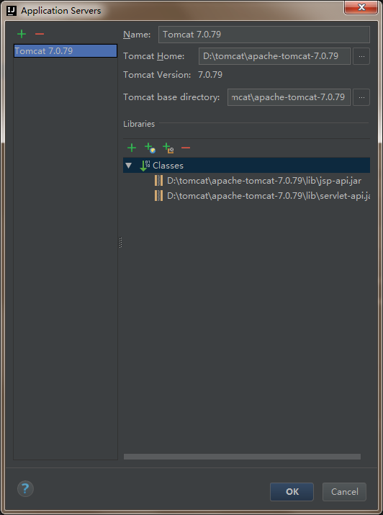The image size is (383, 515).
Task: Browse for Tomcat base directory
Action: point(361,97)
